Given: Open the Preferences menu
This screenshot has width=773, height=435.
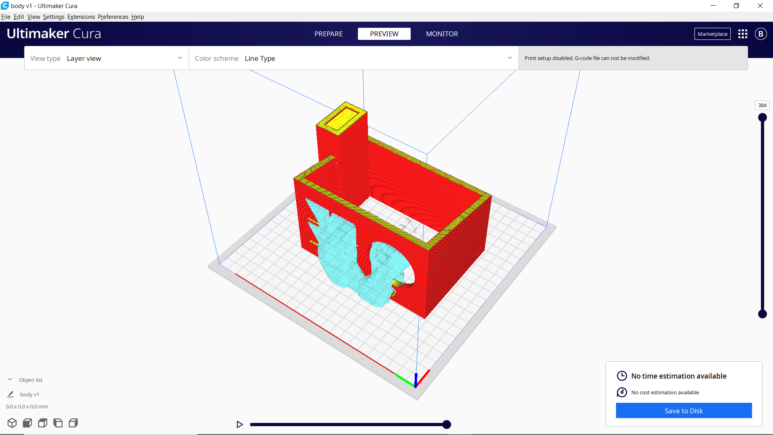Looking at the screenshot, I should point(113,17).
